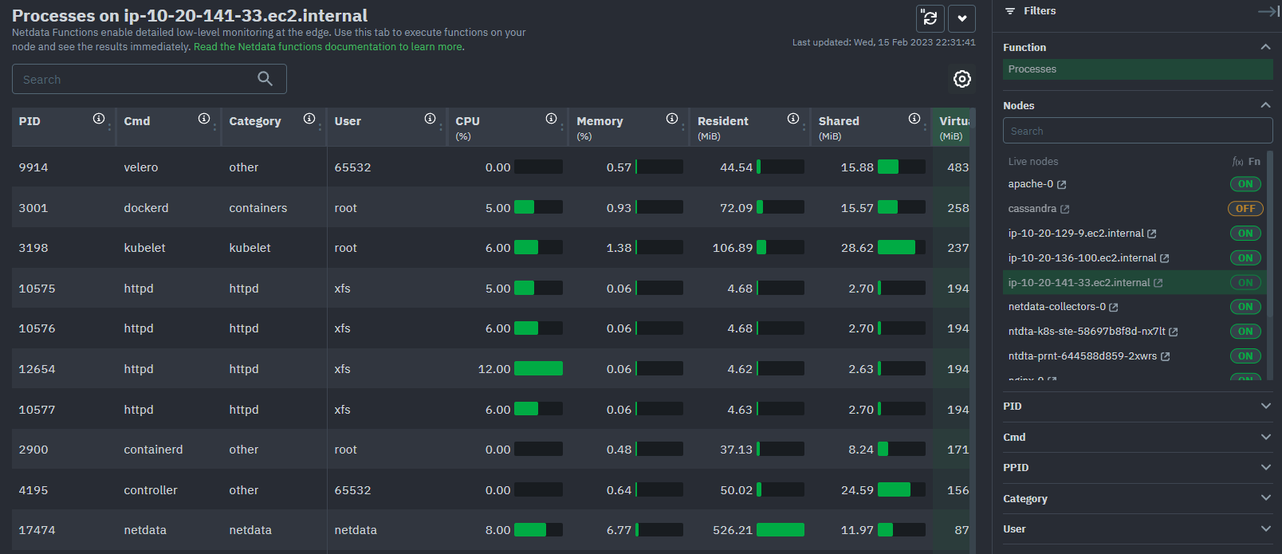Click the info icon in Memory column
Image resolution: width=1282 pixels, height=554 pixels.
point(672,119)
